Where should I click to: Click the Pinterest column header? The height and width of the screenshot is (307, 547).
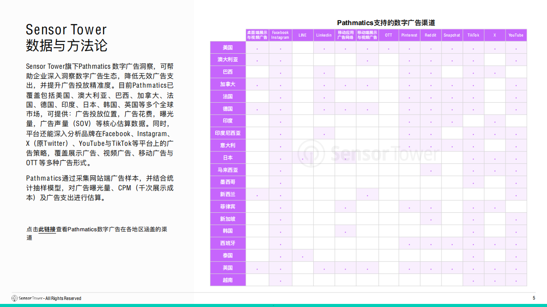click(x=409, y=35)
